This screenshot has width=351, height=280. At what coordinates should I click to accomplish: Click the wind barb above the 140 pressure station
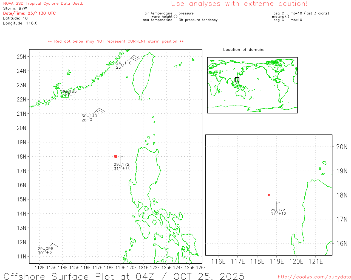point(99,110)
